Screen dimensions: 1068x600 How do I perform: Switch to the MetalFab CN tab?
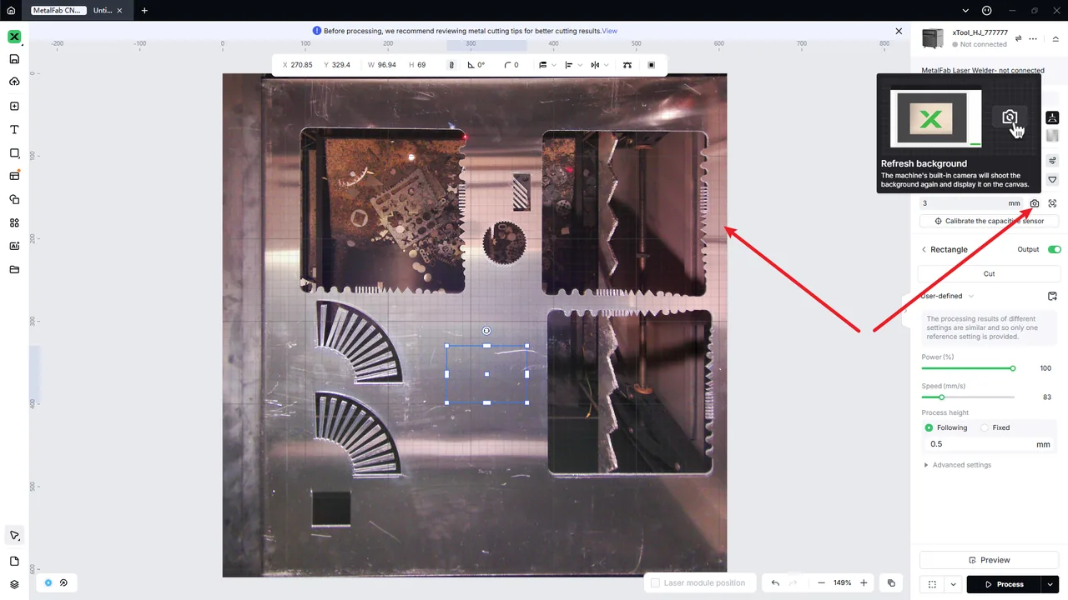coord(57,11)
